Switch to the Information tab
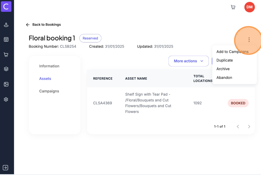Image resolution: width=261 pixels, height=175 pixels. [x=49, y=66]
